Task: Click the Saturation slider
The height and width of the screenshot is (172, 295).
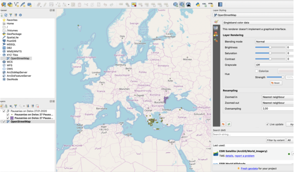Action: (270, 53)
